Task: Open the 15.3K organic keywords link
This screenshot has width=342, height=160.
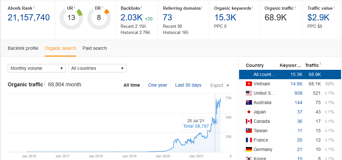Action: click(x=225, y=17)
